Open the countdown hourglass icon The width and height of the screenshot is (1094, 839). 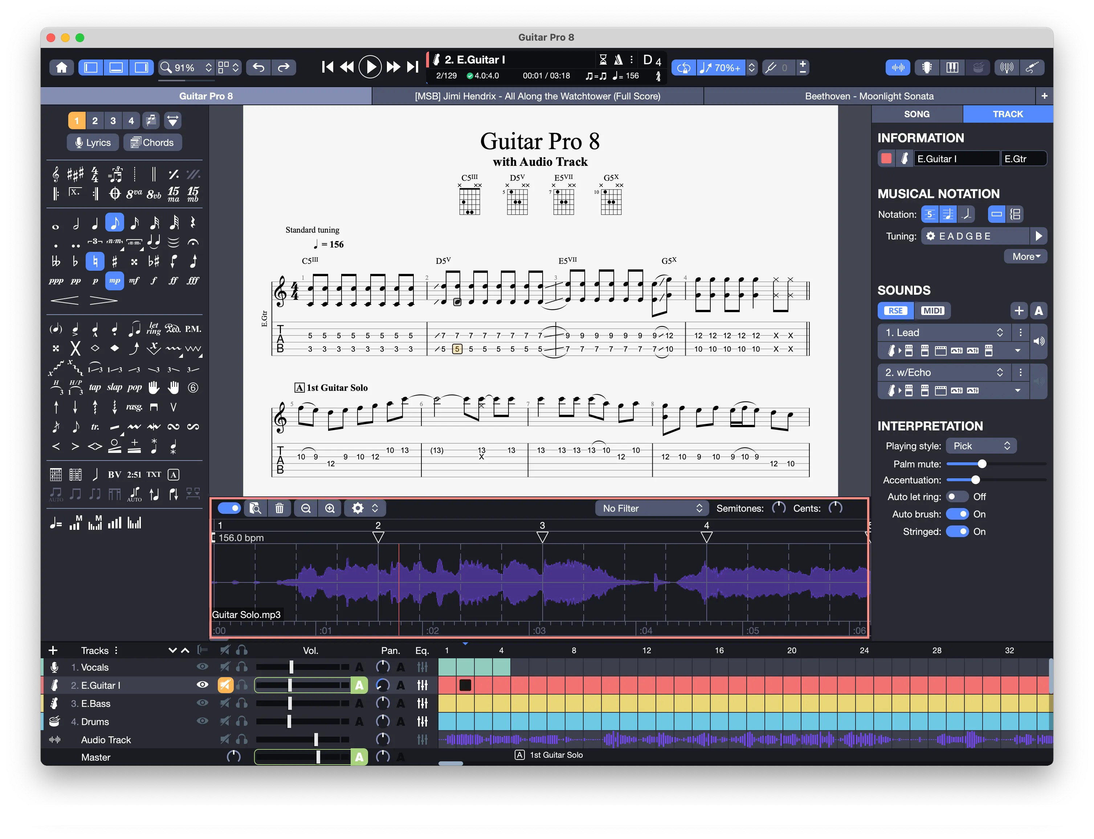(x=603, y=60)
